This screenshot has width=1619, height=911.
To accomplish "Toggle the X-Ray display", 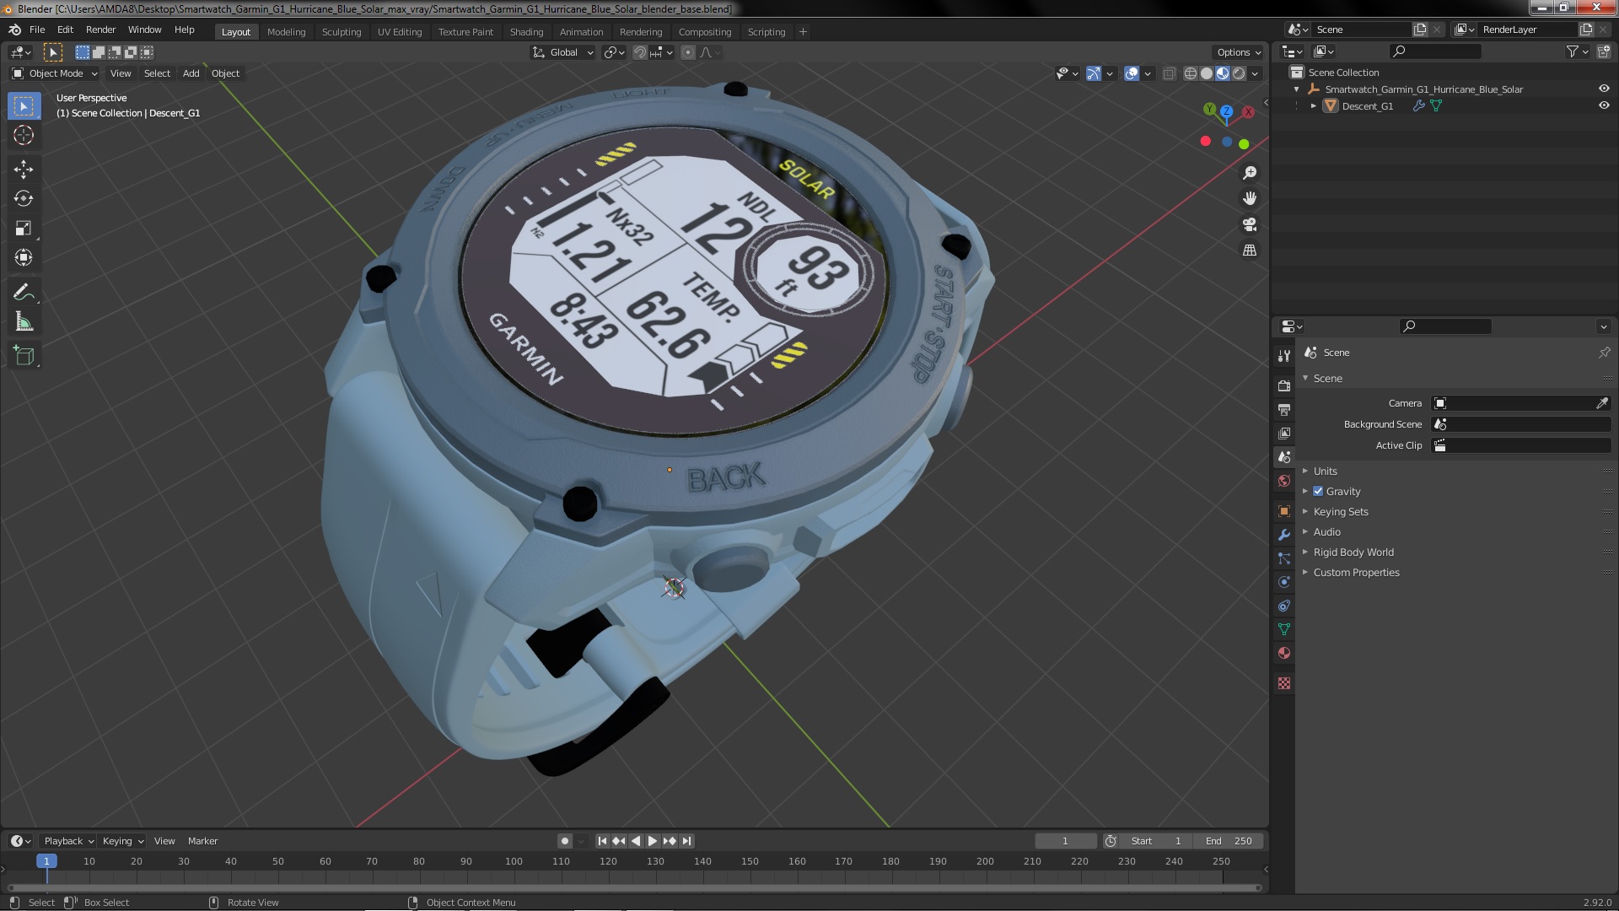I will click(1169, 74).
